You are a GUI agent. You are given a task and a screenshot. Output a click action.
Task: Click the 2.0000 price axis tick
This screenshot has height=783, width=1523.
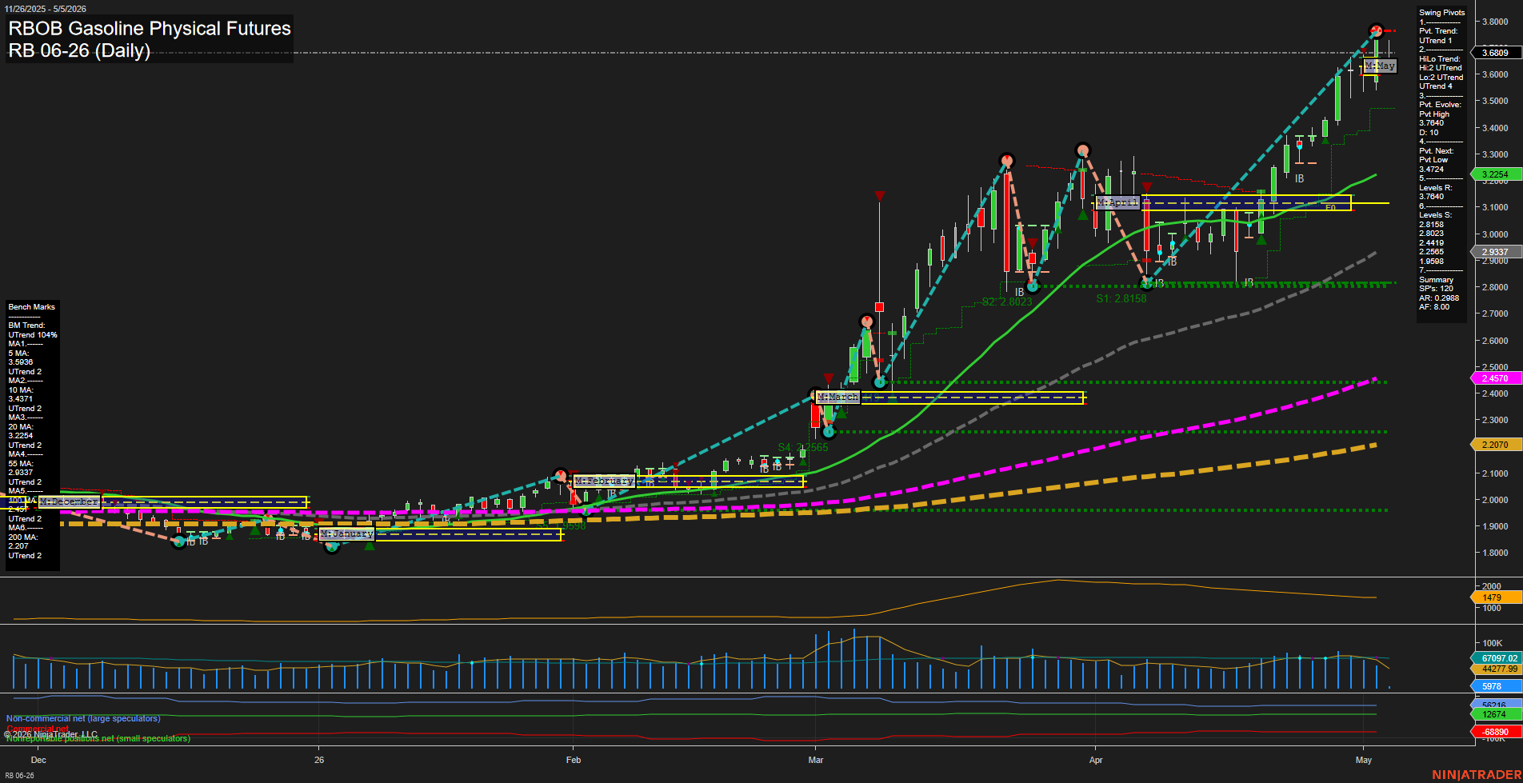point(1494,501)
